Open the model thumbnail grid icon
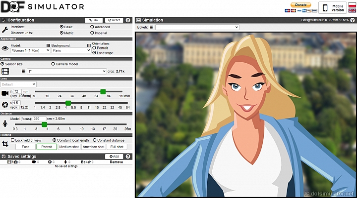357x198 pixels. click(48, 45)
